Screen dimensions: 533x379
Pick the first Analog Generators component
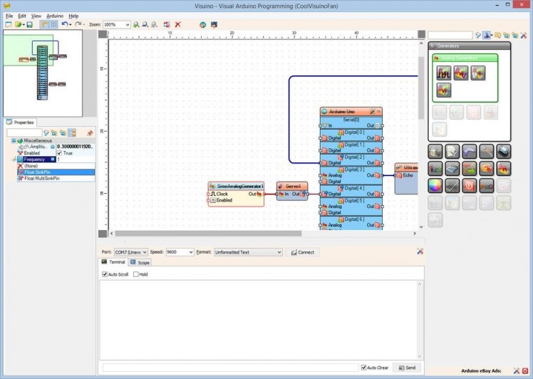point(444,73)
